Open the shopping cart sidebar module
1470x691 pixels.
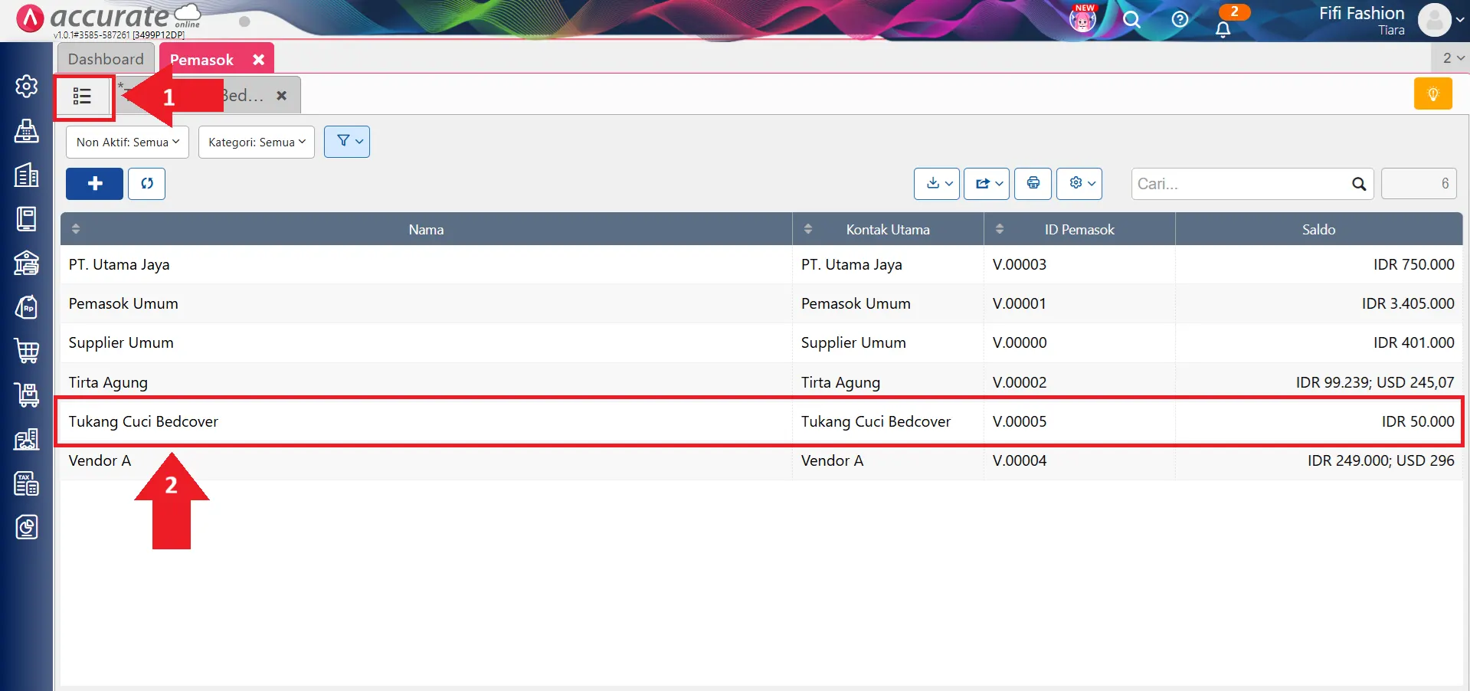(27, 351)
